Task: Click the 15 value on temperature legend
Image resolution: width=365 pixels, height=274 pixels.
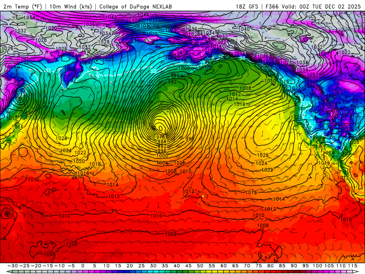Action: (118, 266)
